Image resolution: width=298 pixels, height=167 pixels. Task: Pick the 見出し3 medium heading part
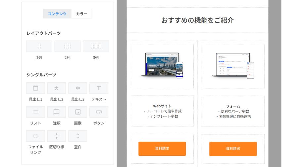point(78,88)
